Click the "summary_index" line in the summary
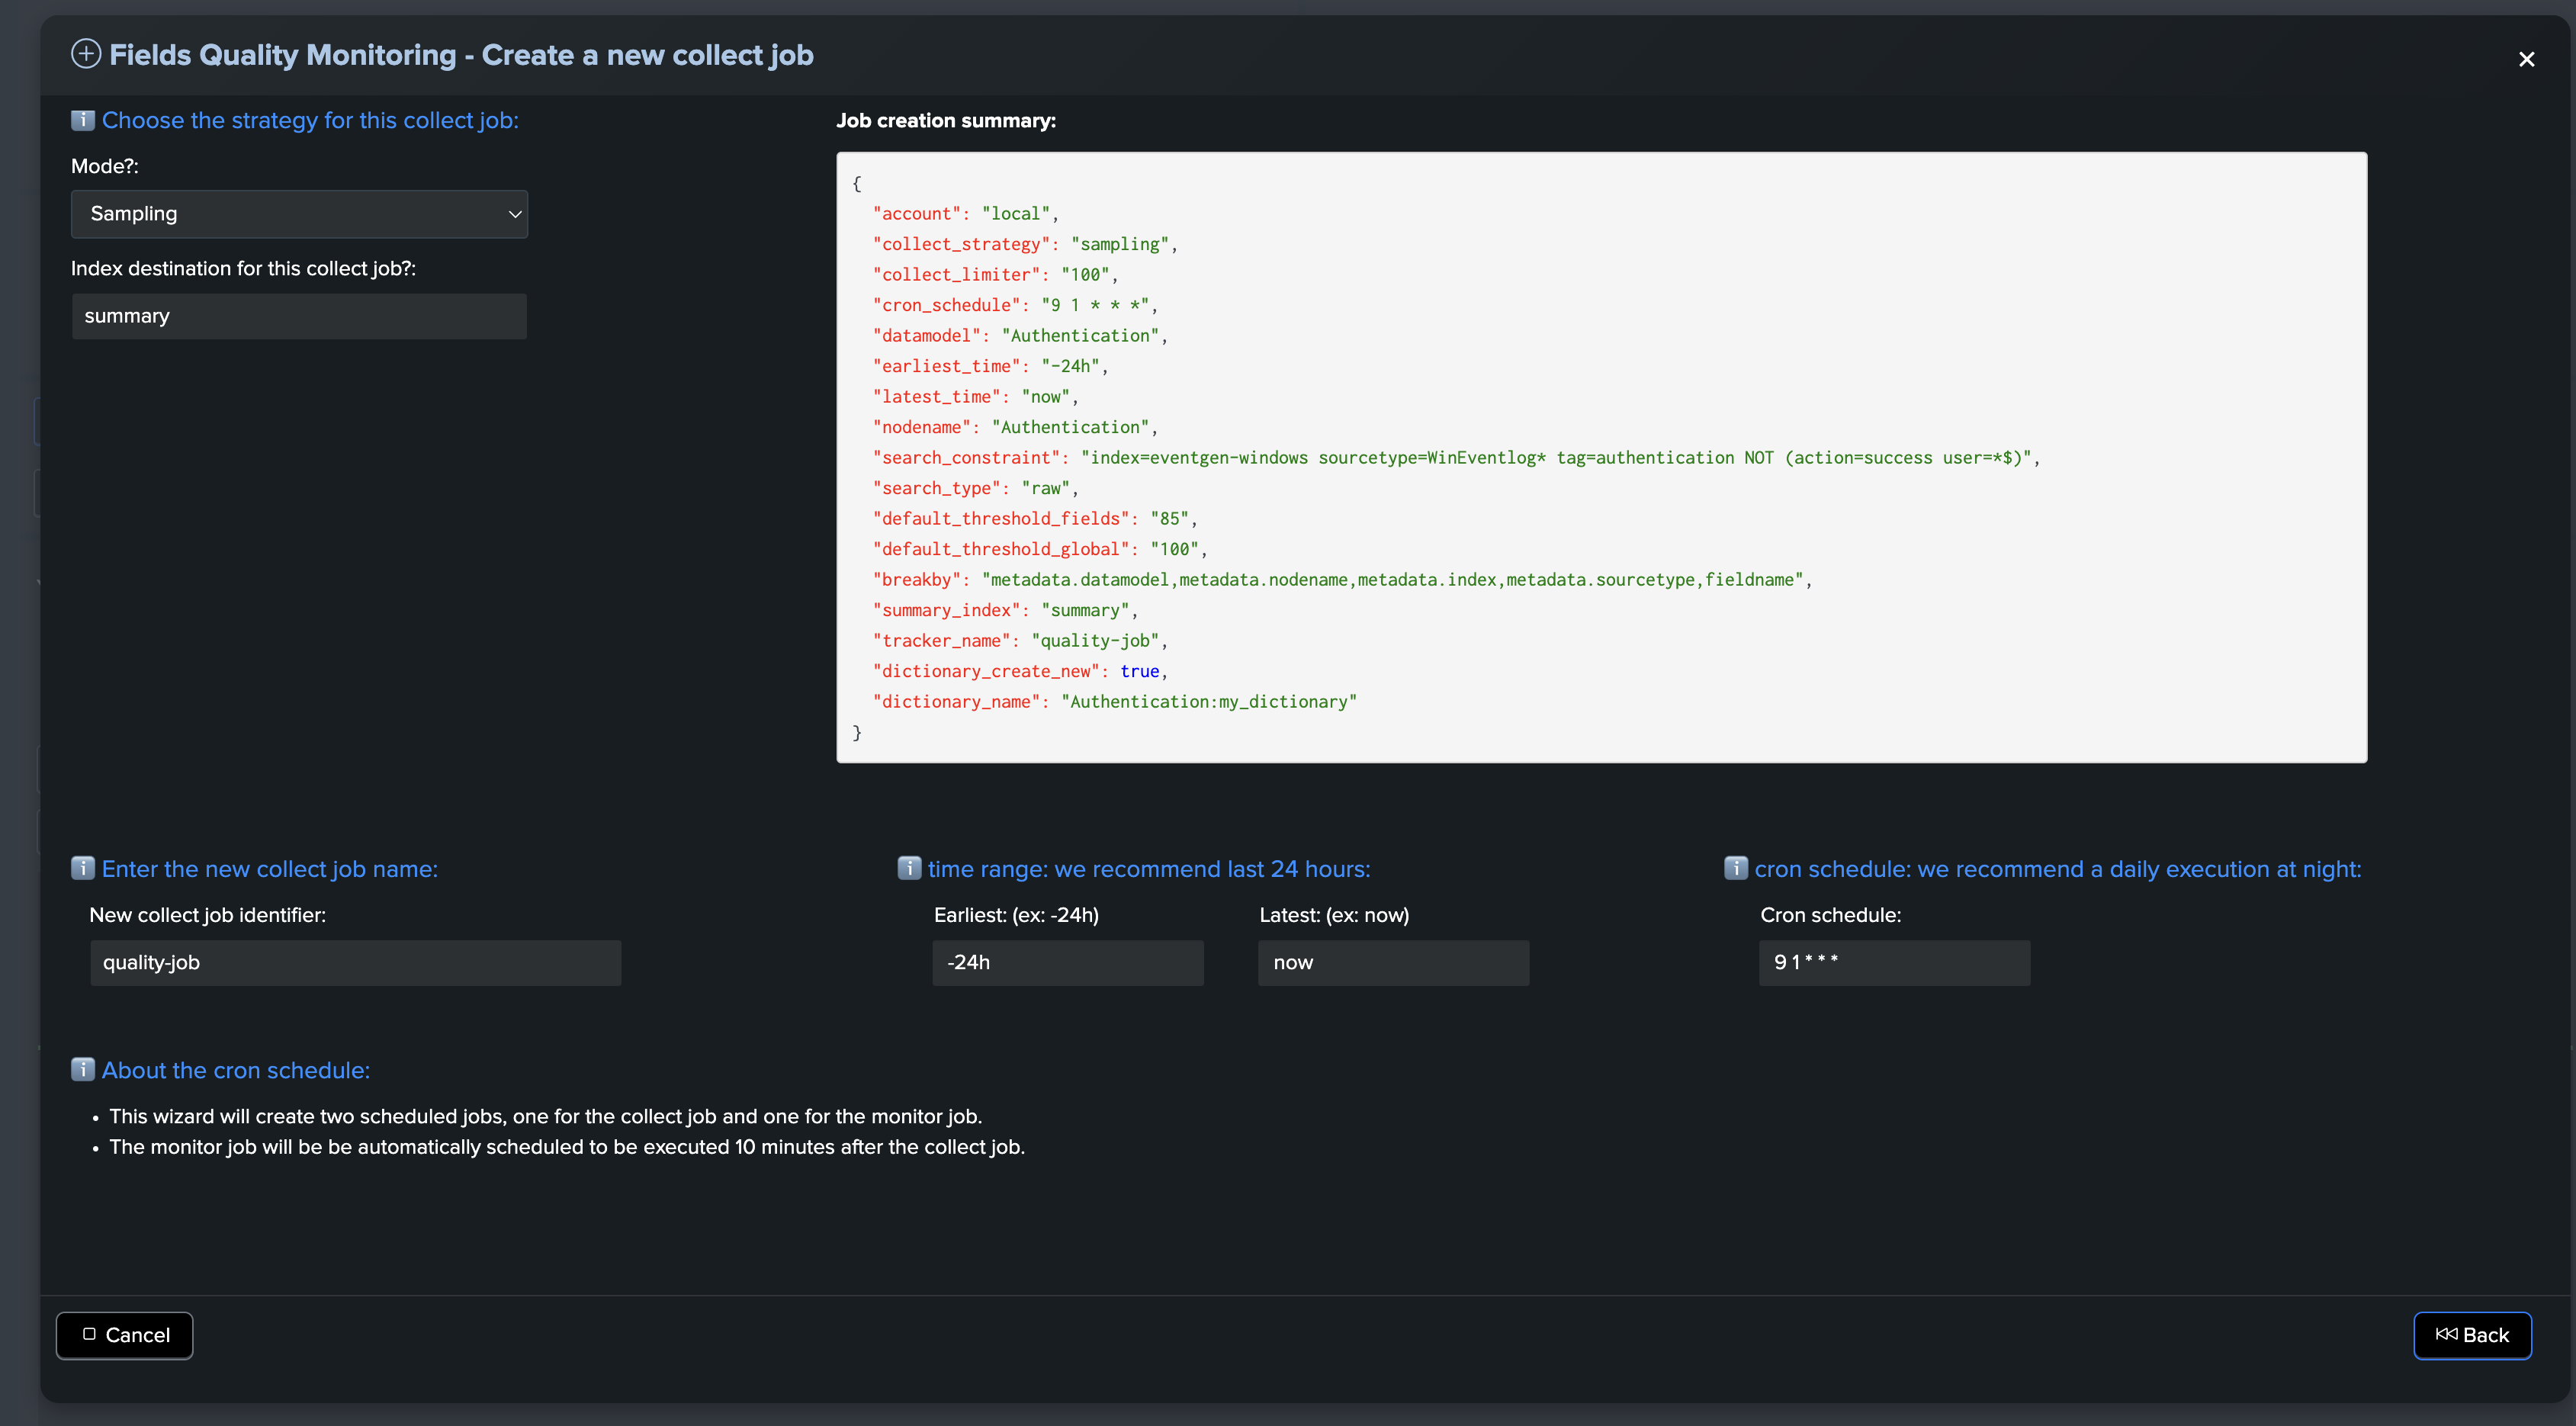2576x1426 pixels. (1005, 610)
